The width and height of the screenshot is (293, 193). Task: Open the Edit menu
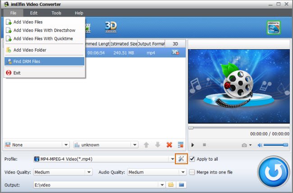tap(34, 13)
